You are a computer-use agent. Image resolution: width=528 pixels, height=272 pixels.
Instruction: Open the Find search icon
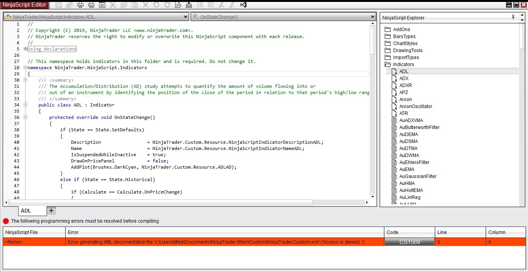(x=178, y=5)
